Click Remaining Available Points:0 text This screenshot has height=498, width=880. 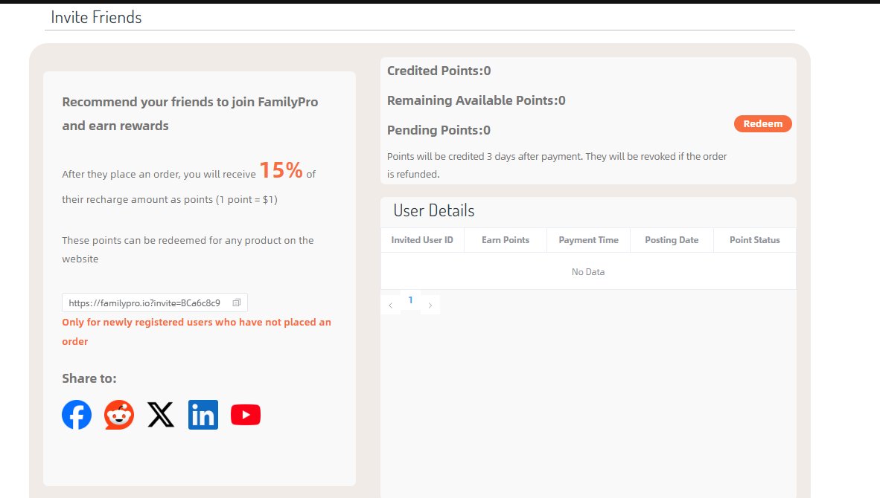pos(476,100)
